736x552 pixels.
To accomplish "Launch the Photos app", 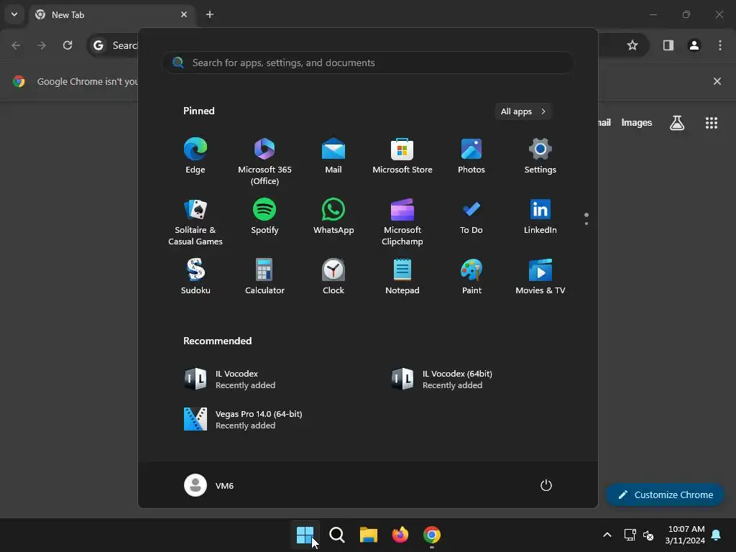I will [x=471, y=156].
